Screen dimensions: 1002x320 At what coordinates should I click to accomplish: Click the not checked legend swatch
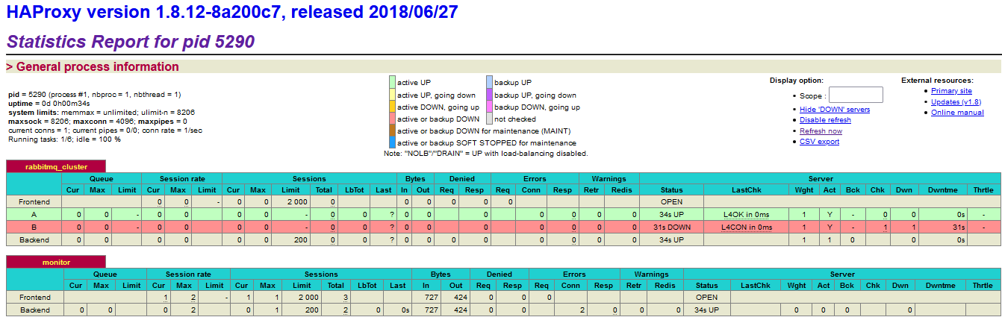click(x=489, y=119)
